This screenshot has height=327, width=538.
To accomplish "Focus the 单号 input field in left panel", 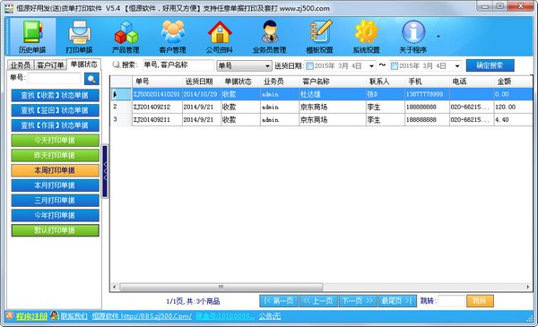I will 54,78.
